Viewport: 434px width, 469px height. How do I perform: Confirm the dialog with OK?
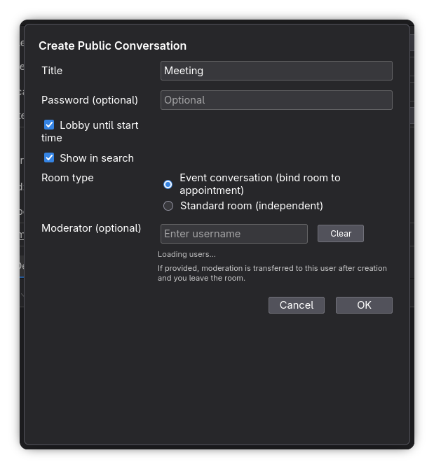tap(364, 305)
